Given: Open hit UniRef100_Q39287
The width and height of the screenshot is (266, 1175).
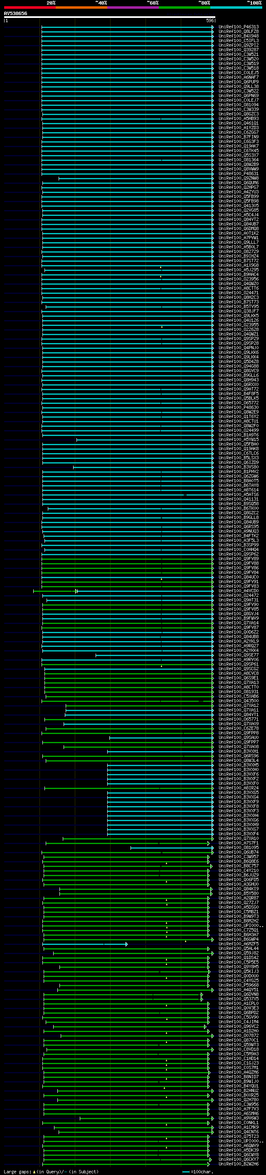Looking at the screenshot, I should coord(239,50).
